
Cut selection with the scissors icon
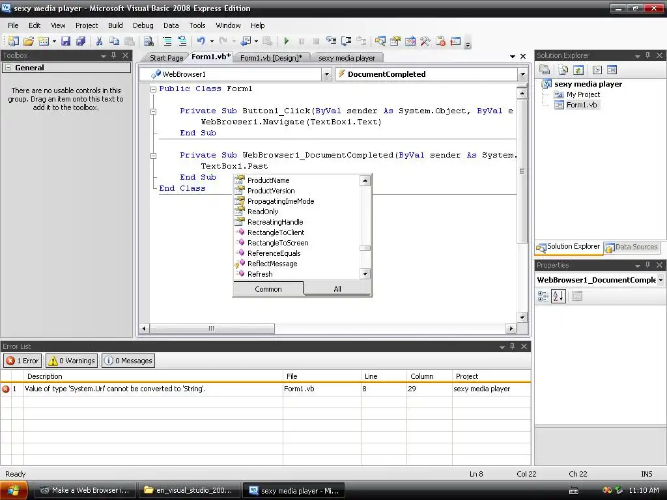pos(99,41)
